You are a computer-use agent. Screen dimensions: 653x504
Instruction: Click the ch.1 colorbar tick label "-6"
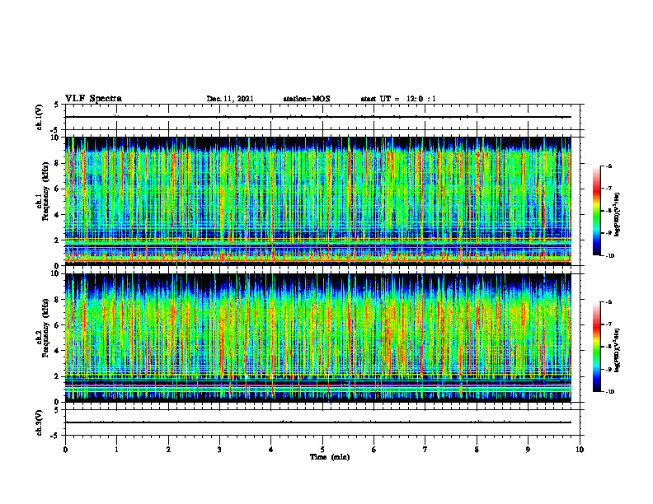pos(608,166)
